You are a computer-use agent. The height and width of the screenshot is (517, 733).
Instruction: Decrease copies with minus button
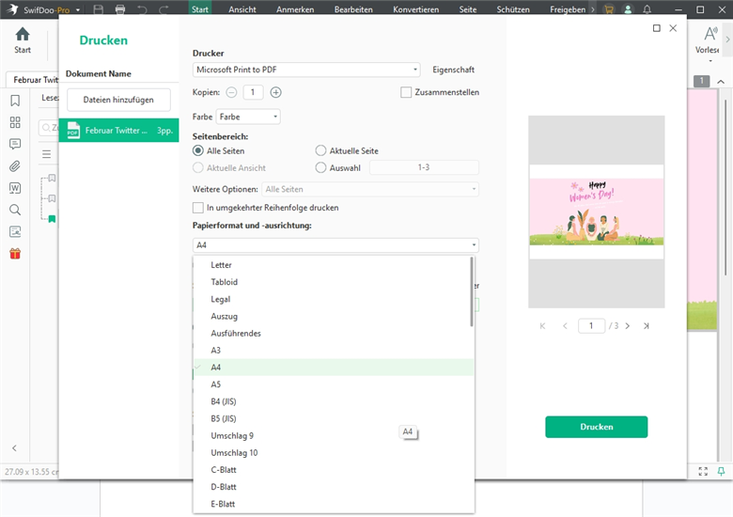point(231,92)
